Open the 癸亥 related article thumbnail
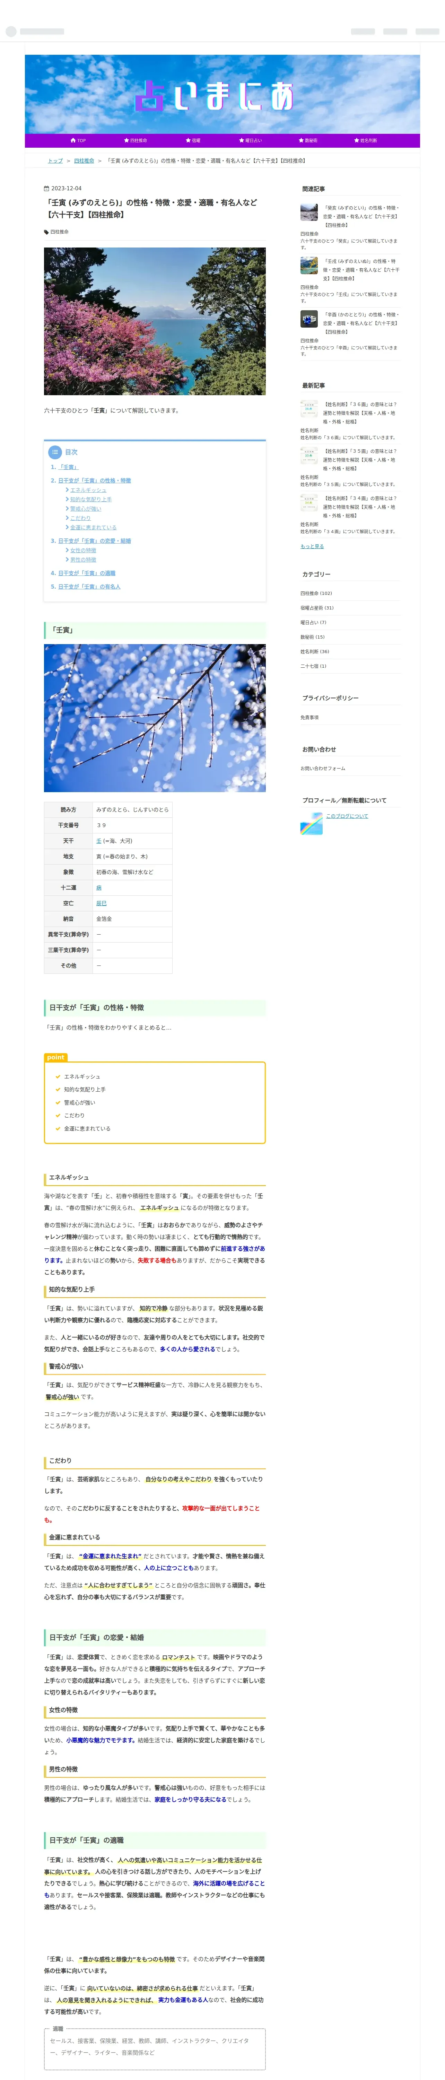The width and height of the screenshot is (445, 2080). (x=308, y=213)
